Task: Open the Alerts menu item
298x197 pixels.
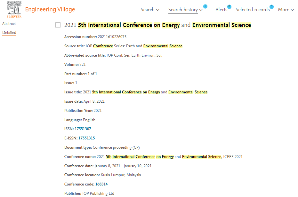Action: (221, 10)
